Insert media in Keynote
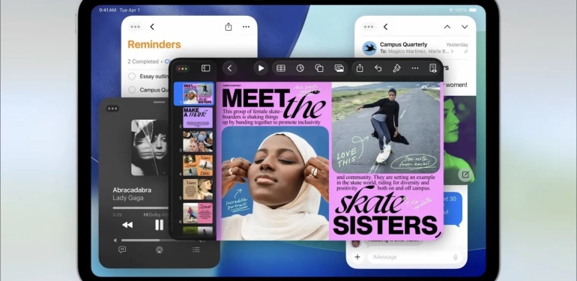The image size is (577, 281). click(339, 68)
